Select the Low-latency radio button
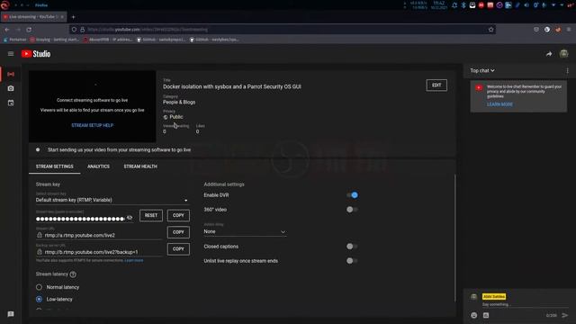The image size is (576, 324). 39,299
